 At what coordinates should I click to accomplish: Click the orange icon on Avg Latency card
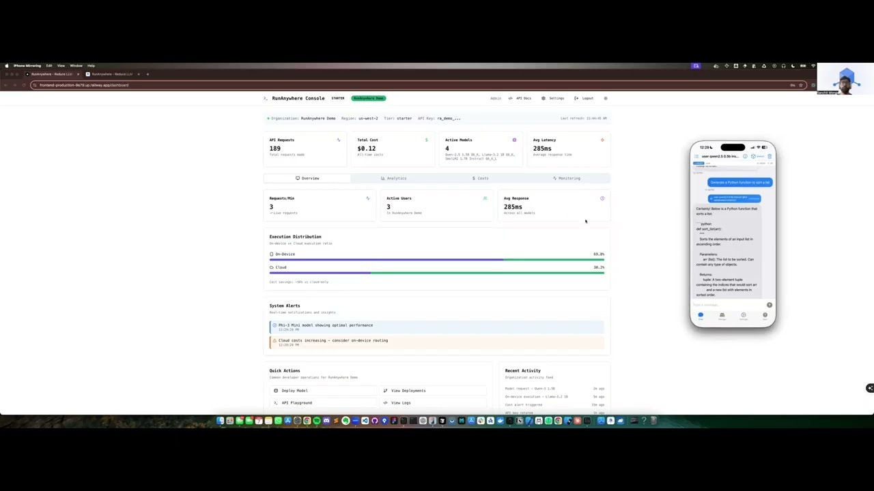tap(602, 140)
